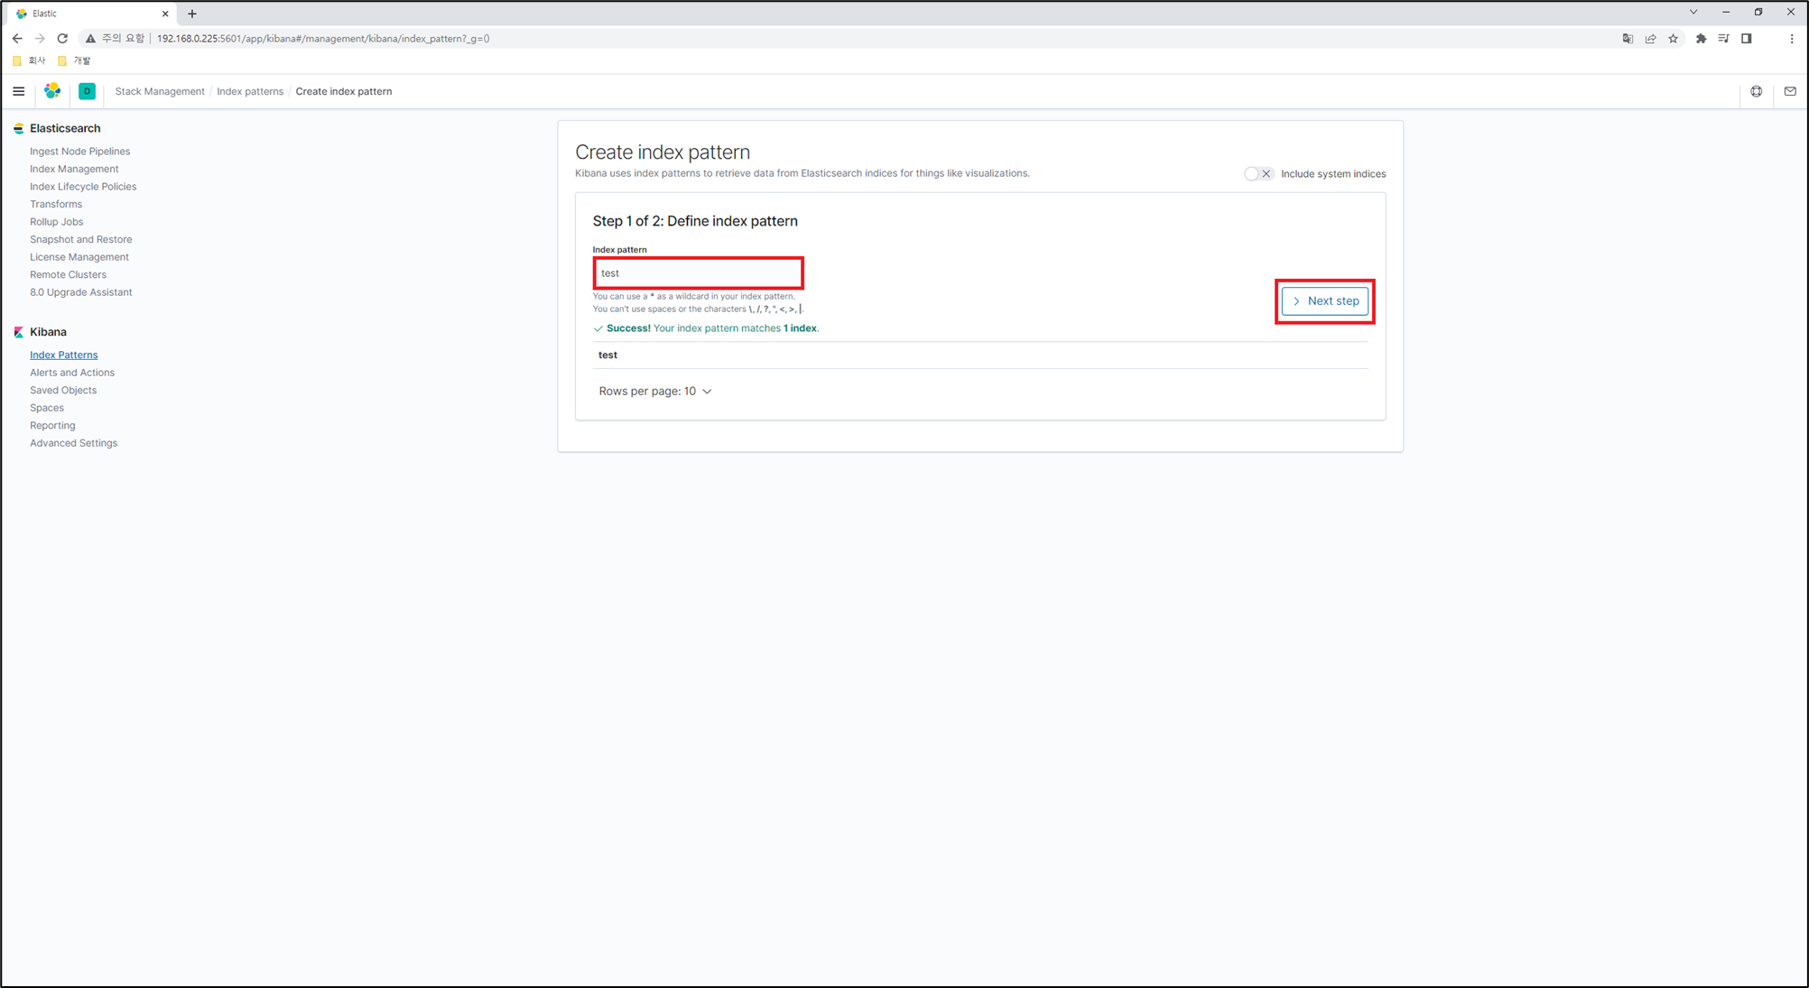Click the not-secure warning icon in address bar
The width and height of the screenshot is (1809, 988).
click(x=90, y=39)
